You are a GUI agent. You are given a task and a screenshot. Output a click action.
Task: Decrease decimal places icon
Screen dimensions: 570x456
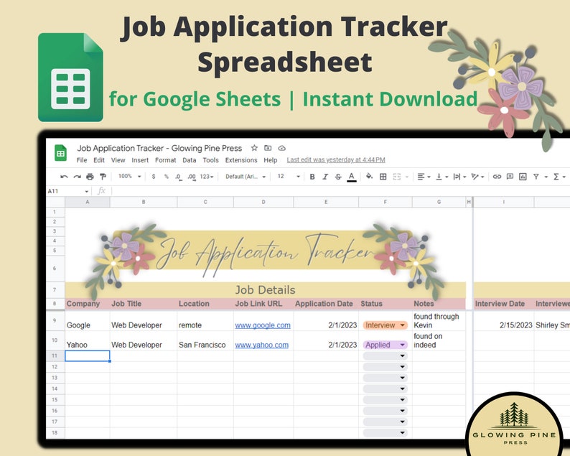pos(179,177)
